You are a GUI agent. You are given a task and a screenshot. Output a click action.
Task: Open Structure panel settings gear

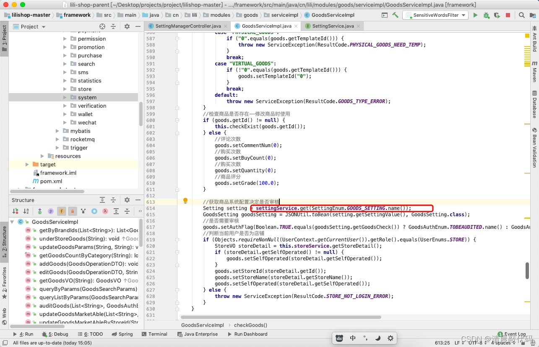[127, 200]
